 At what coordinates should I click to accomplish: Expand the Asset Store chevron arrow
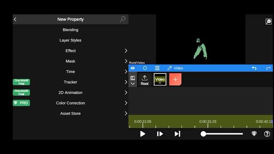coord(126,113)
